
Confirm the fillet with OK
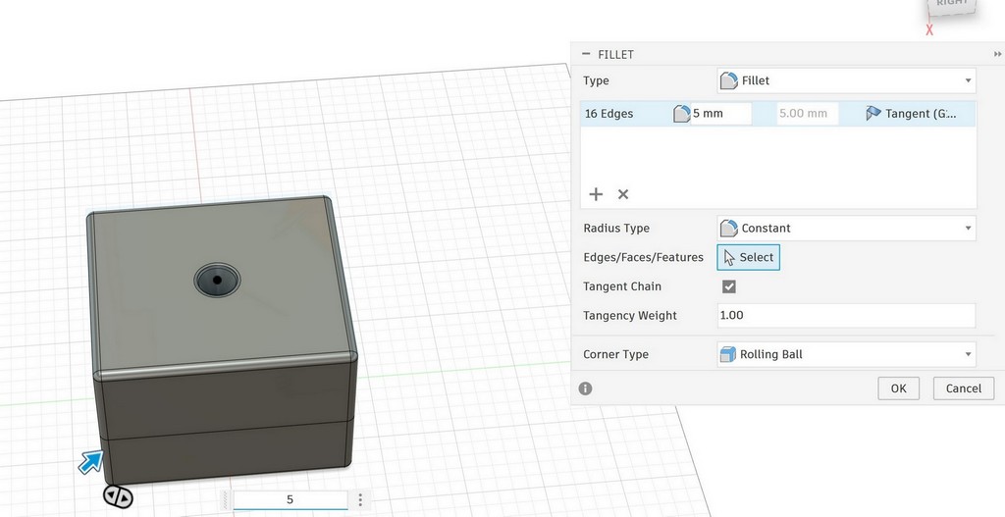tap(899, 388)
